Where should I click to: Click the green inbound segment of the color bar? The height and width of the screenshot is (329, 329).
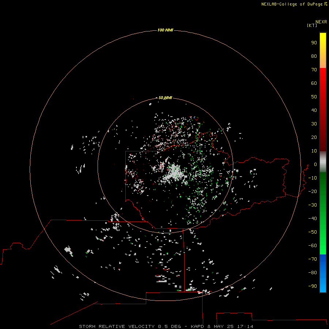point(323,213)
